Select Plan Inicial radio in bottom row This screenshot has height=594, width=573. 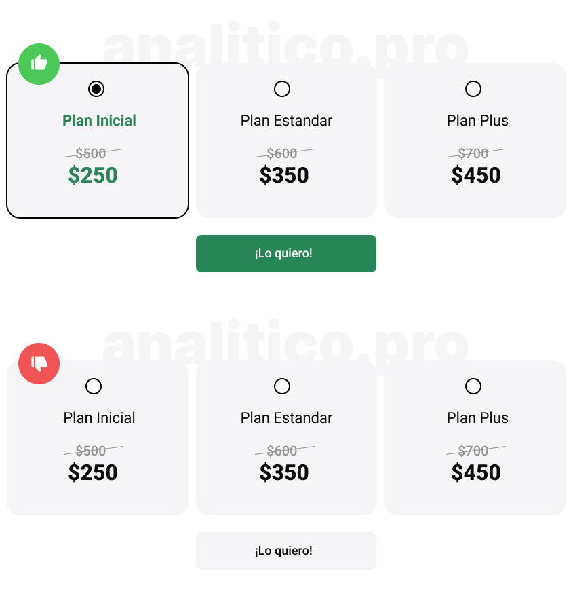tap(94, 386)
